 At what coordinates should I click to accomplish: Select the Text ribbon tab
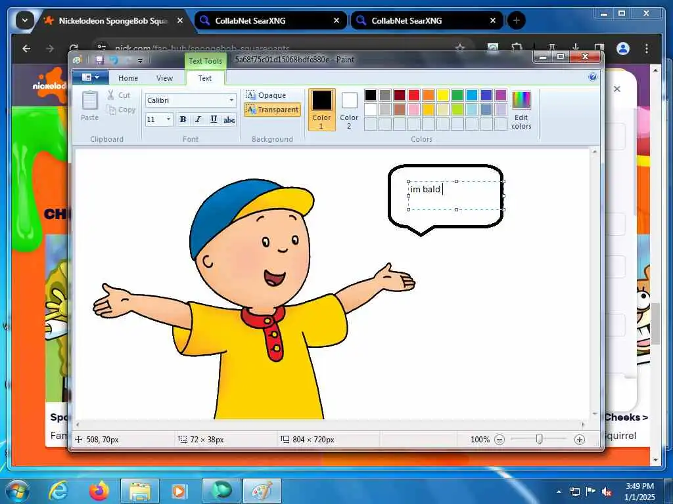pyautogui.click(x=205, y=78)
